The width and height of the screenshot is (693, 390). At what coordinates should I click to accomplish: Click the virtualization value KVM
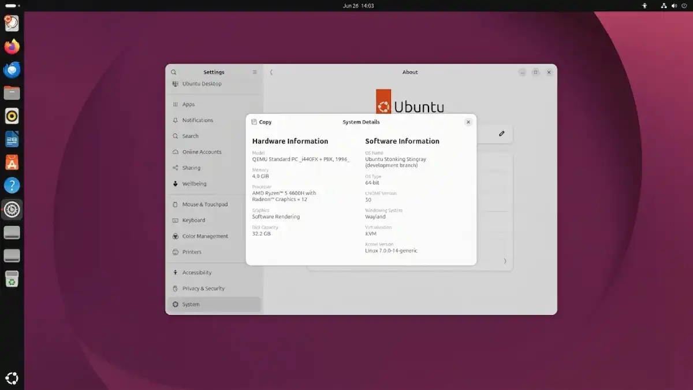point(371,233)
